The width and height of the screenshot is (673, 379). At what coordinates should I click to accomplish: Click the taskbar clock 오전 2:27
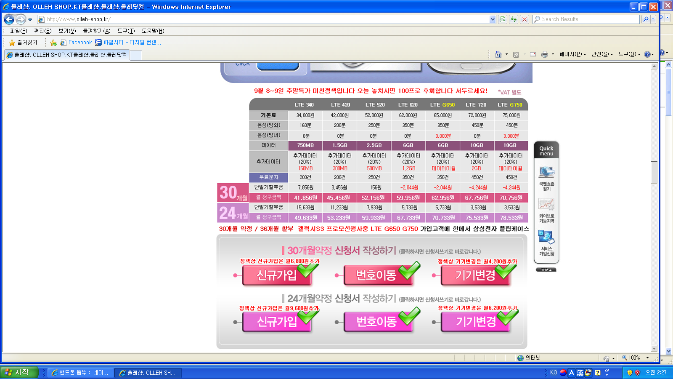(656, 373)
